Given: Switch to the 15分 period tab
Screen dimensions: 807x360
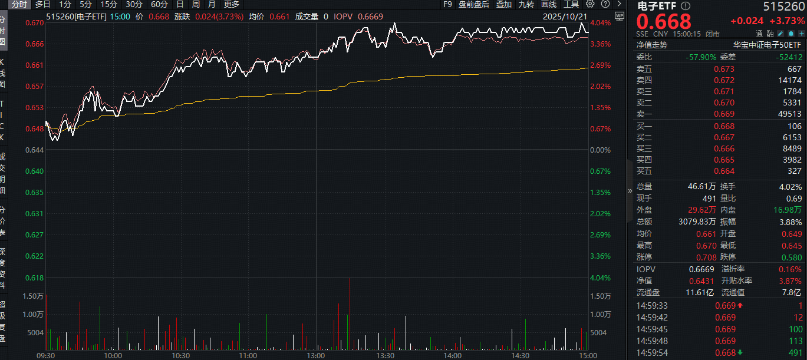Looking at the screenshot, I should pyautogui.click(x=108, y=4).
